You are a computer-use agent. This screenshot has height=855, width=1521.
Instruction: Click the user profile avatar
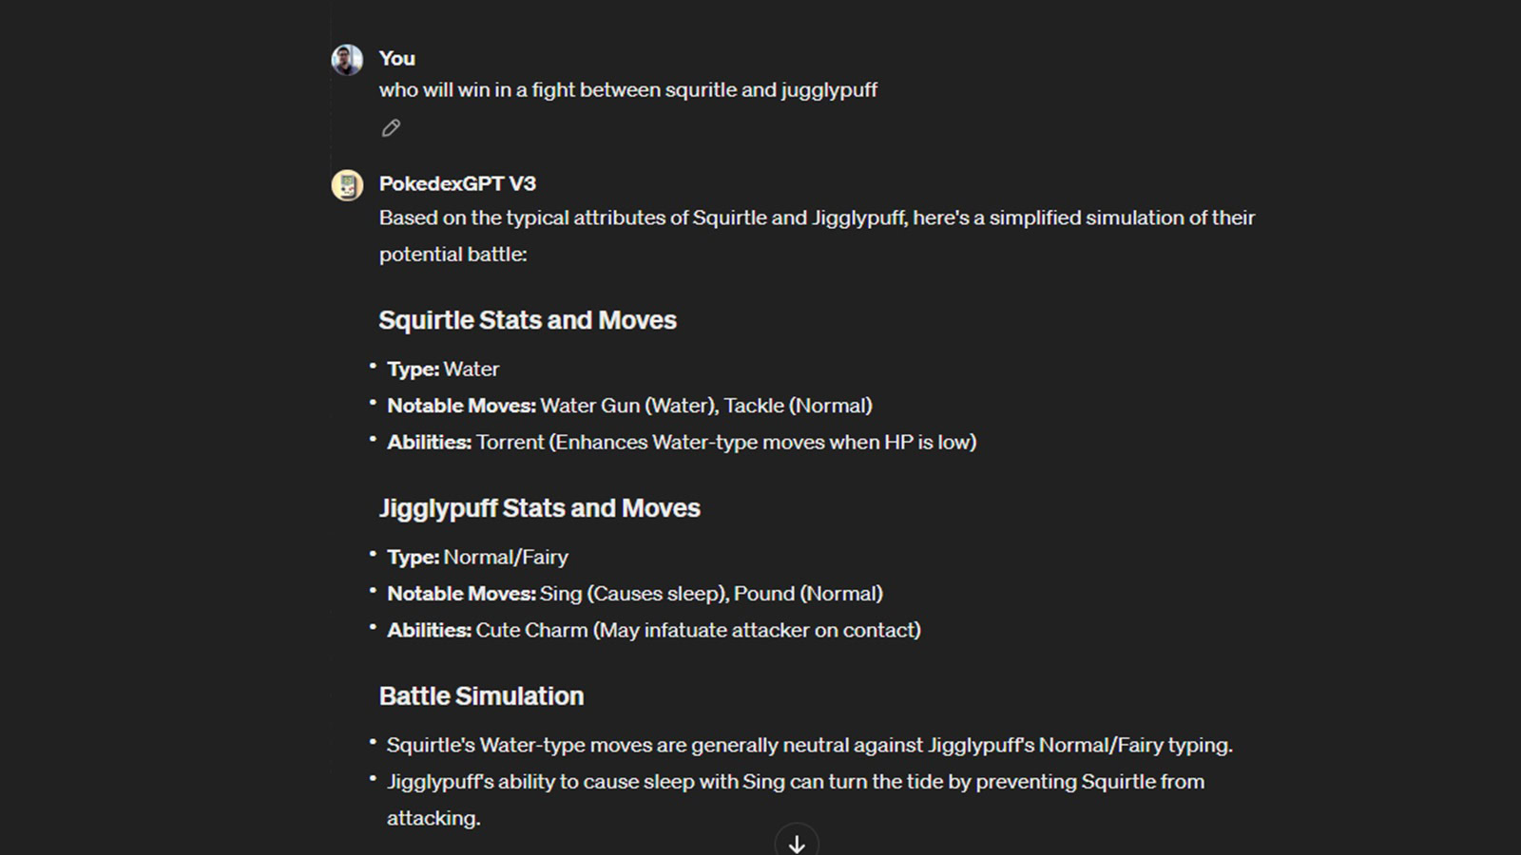click(x=347, y=60)
